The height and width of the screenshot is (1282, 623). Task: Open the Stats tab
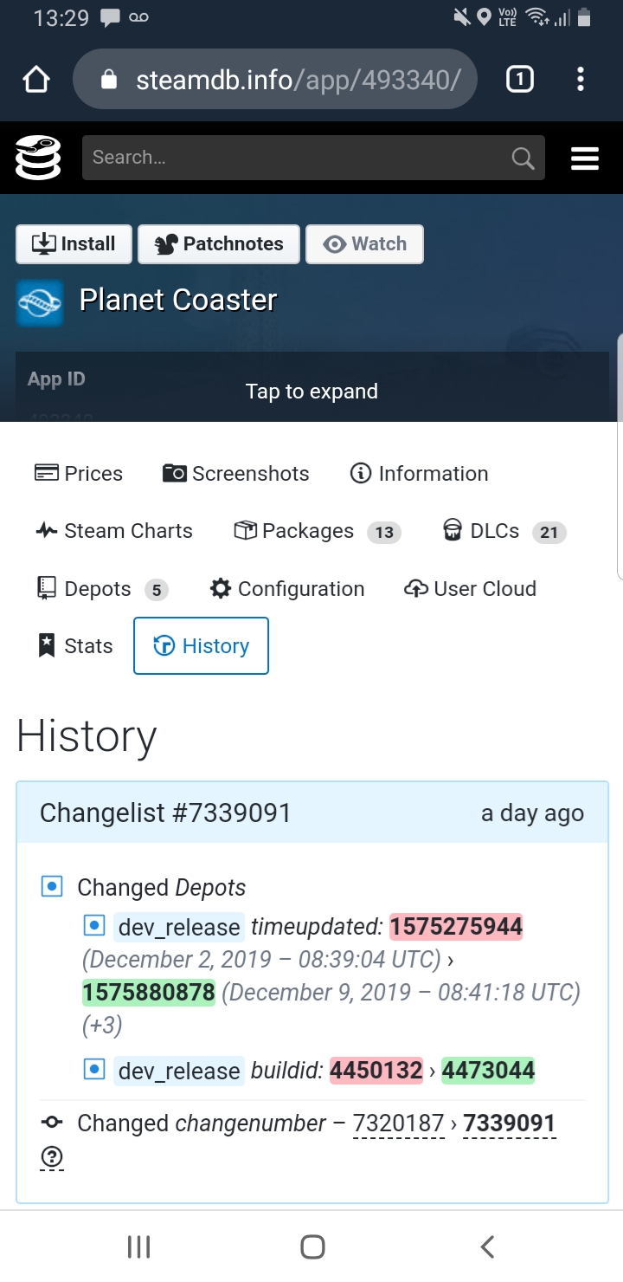pos(75,646)
